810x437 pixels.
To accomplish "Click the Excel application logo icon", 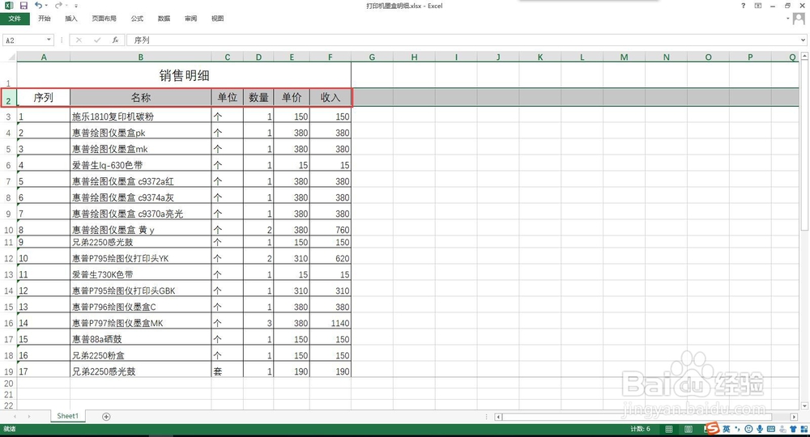I will coord(9,6).
